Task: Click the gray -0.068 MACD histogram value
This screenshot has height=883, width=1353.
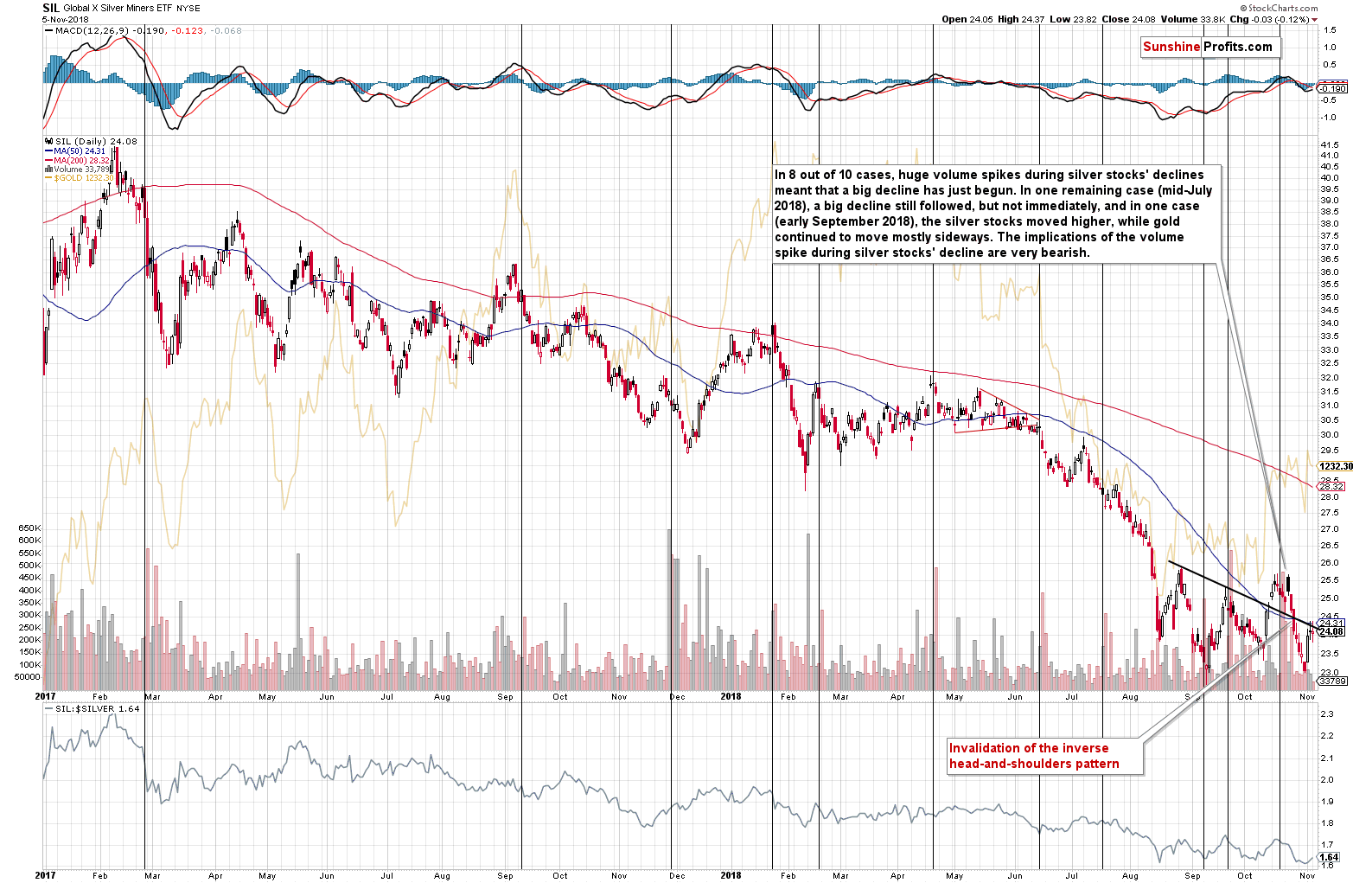Action: (227, 30)
